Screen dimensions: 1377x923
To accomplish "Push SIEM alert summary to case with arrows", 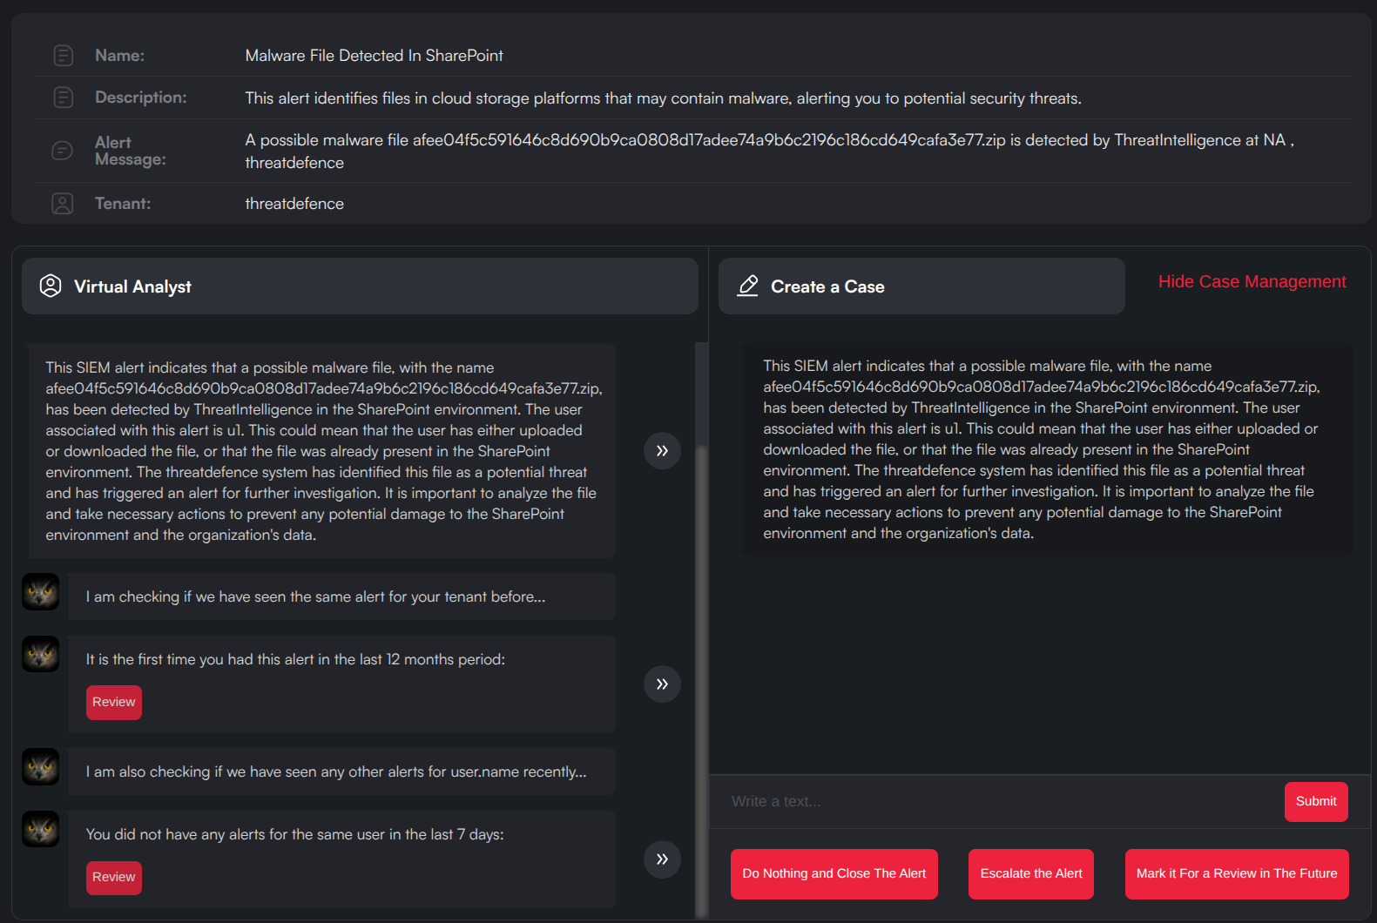I will pos(662,451).
